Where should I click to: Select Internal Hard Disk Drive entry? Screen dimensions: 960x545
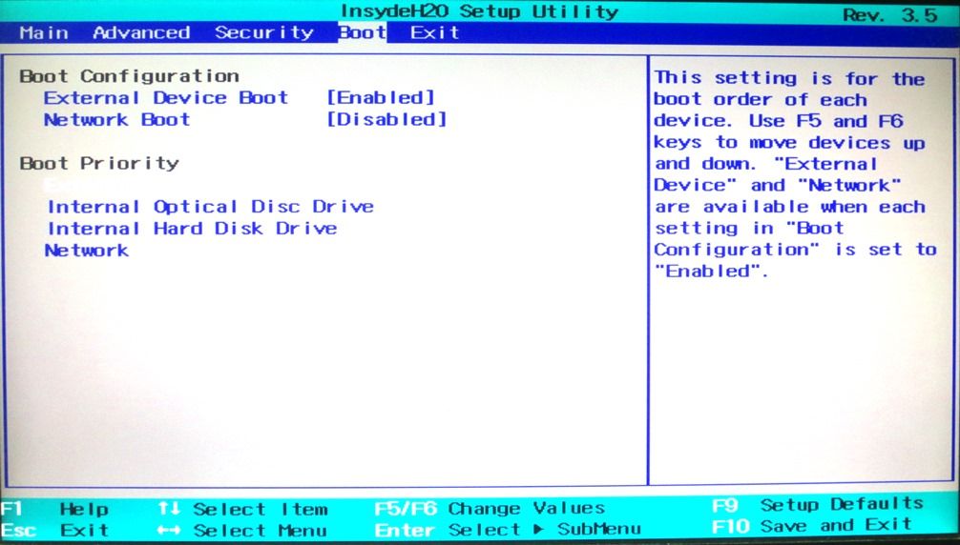192,229
